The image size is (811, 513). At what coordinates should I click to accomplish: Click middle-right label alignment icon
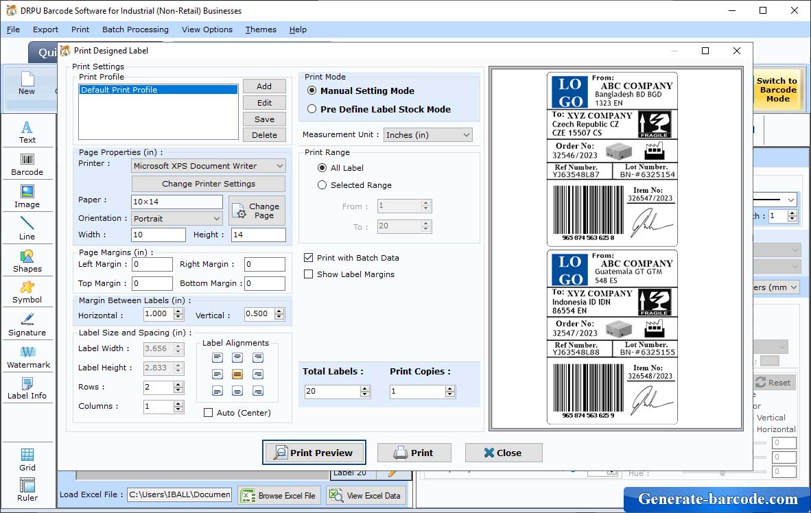(257, 374)
